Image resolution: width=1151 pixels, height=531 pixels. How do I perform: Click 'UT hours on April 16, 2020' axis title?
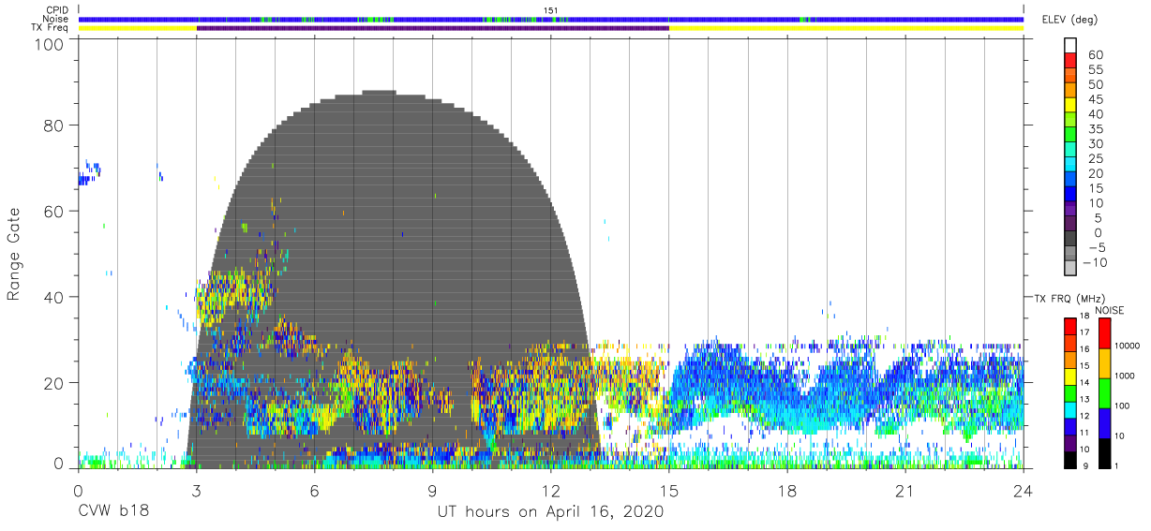(550, 512)
